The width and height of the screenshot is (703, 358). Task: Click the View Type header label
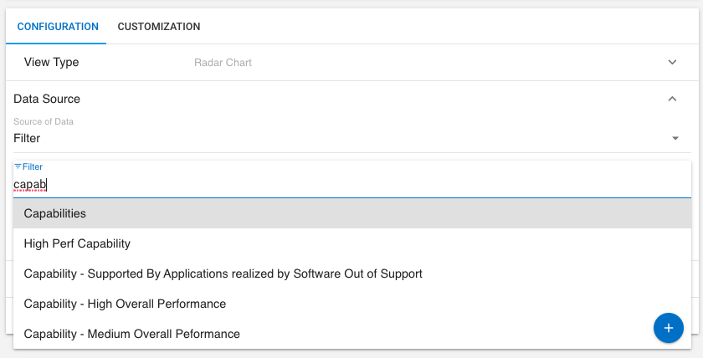pos(51,63)
